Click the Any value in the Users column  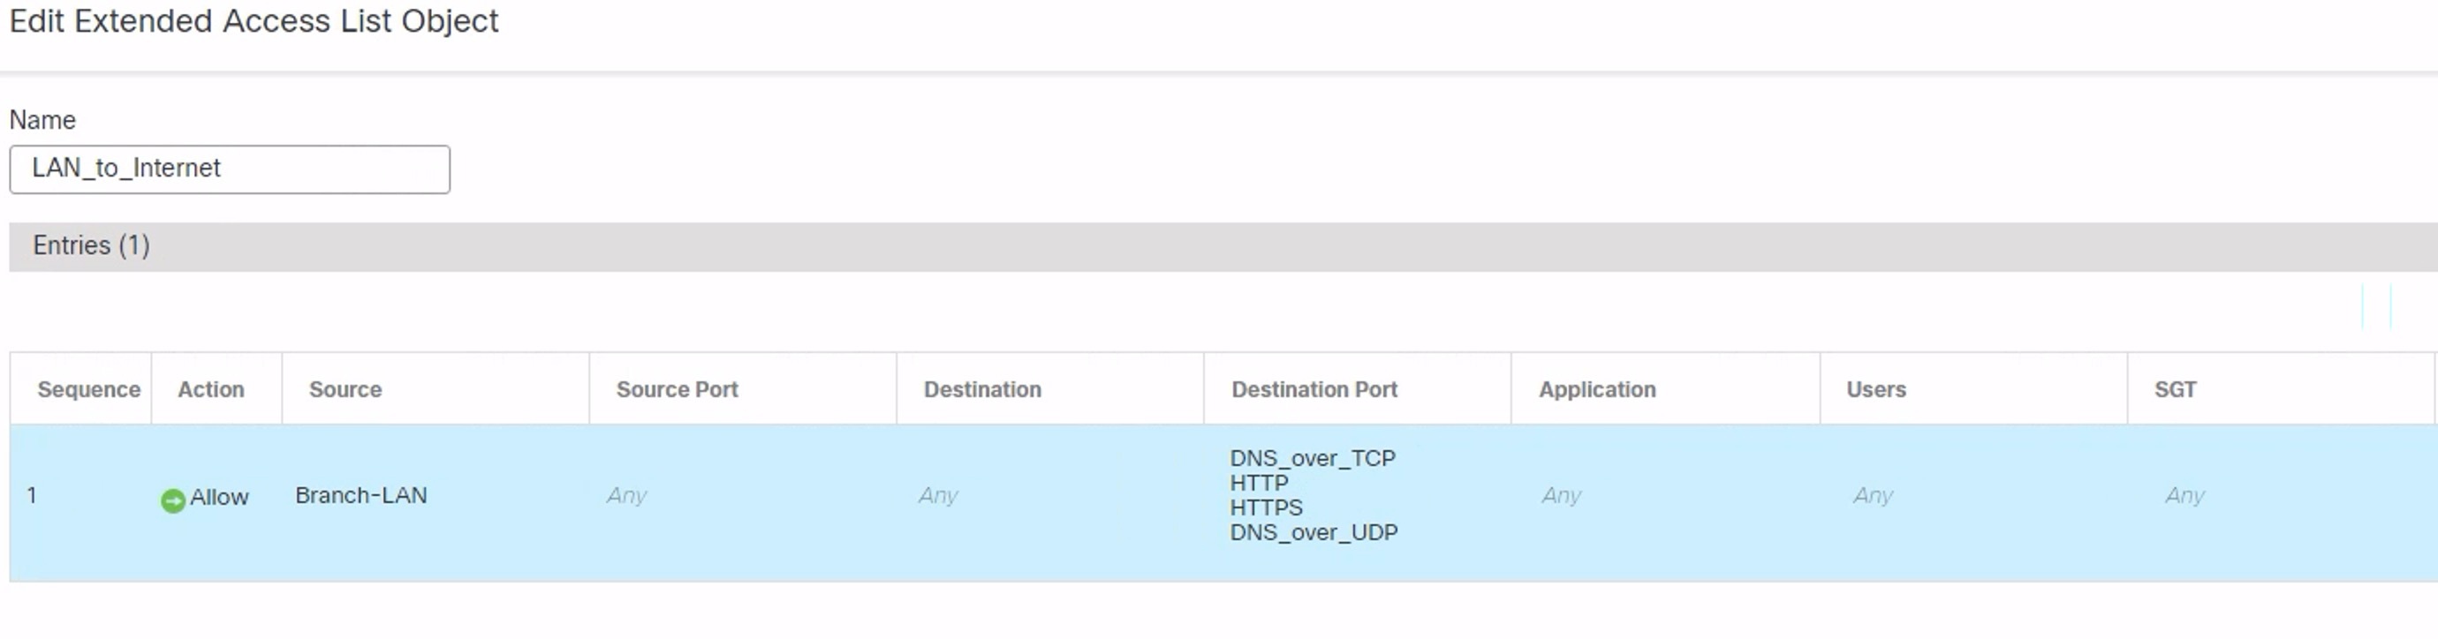pyautogui.click(x=1873, y=494)
